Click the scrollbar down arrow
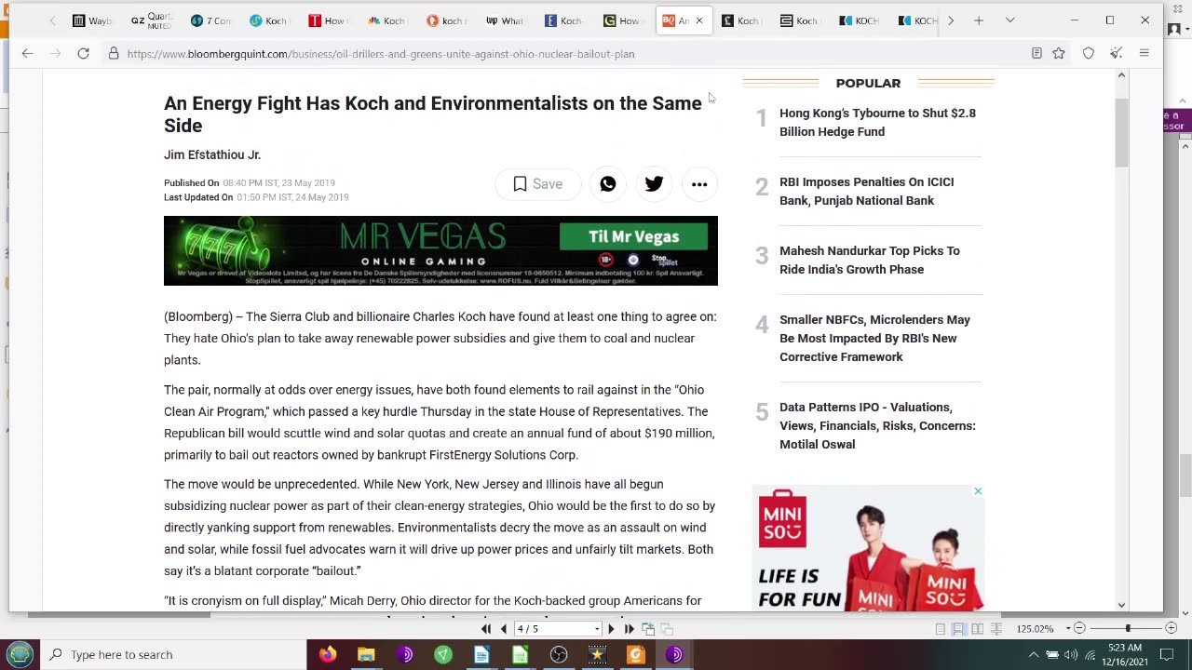Screen dimensions: 1192x670 [x=1121, y=605]
